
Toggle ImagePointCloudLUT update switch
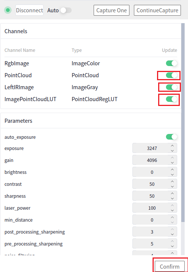(172, 99)
